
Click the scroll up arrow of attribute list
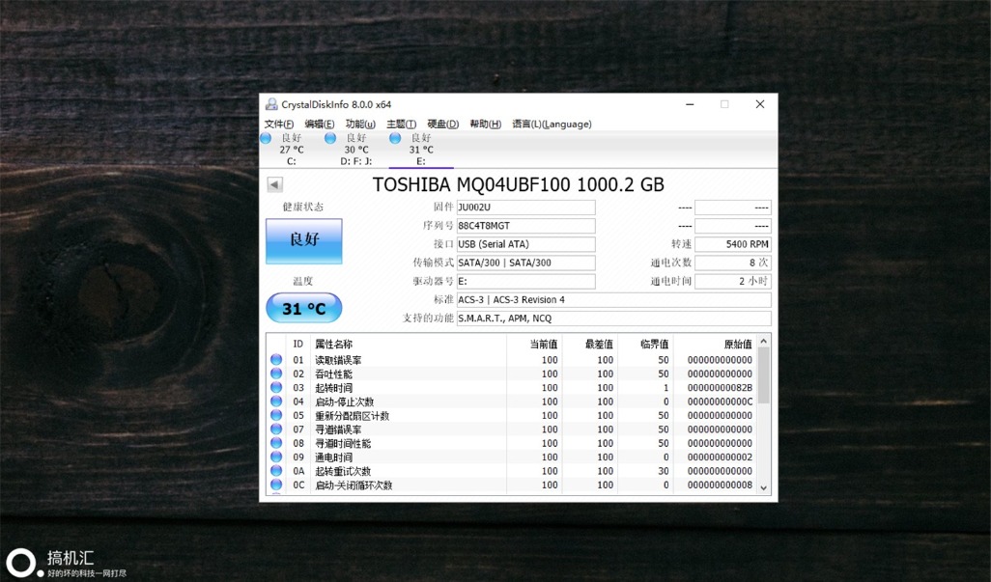point(763,341)
